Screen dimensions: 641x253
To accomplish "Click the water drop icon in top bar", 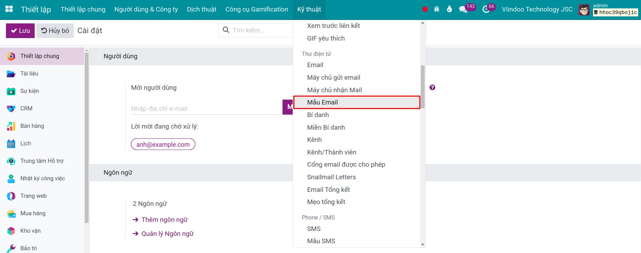I will [x=450, y=9].
